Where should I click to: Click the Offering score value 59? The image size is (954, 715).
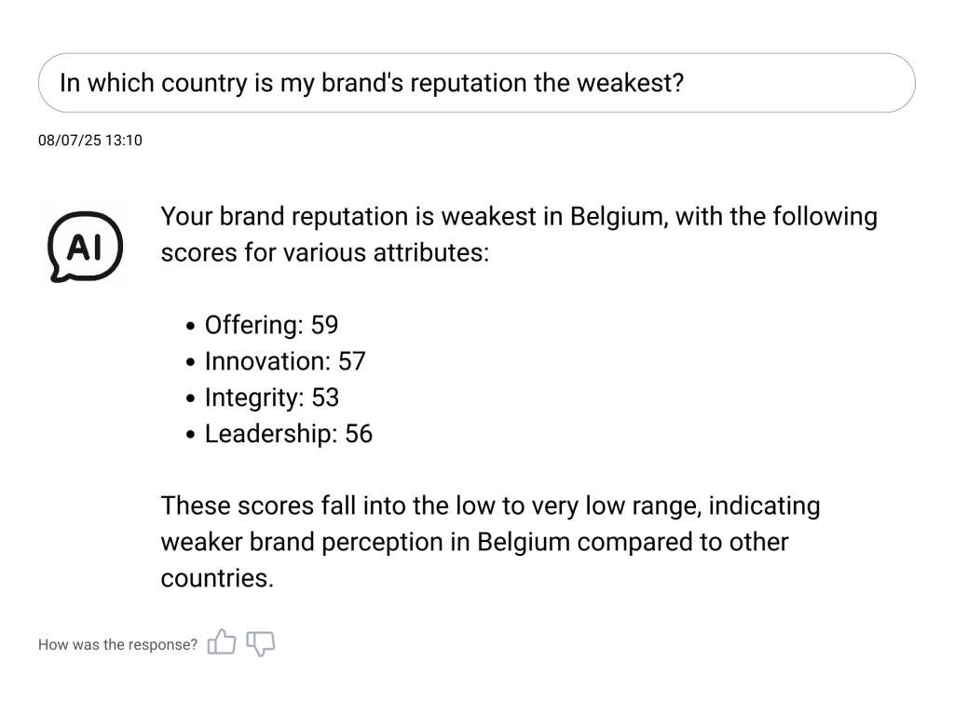point(324,325)
